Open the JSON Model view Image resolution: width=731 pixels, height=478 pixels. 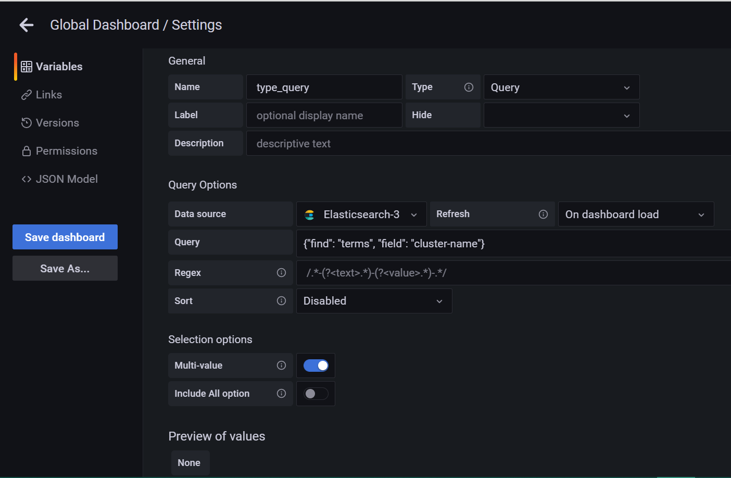[67, 179]
